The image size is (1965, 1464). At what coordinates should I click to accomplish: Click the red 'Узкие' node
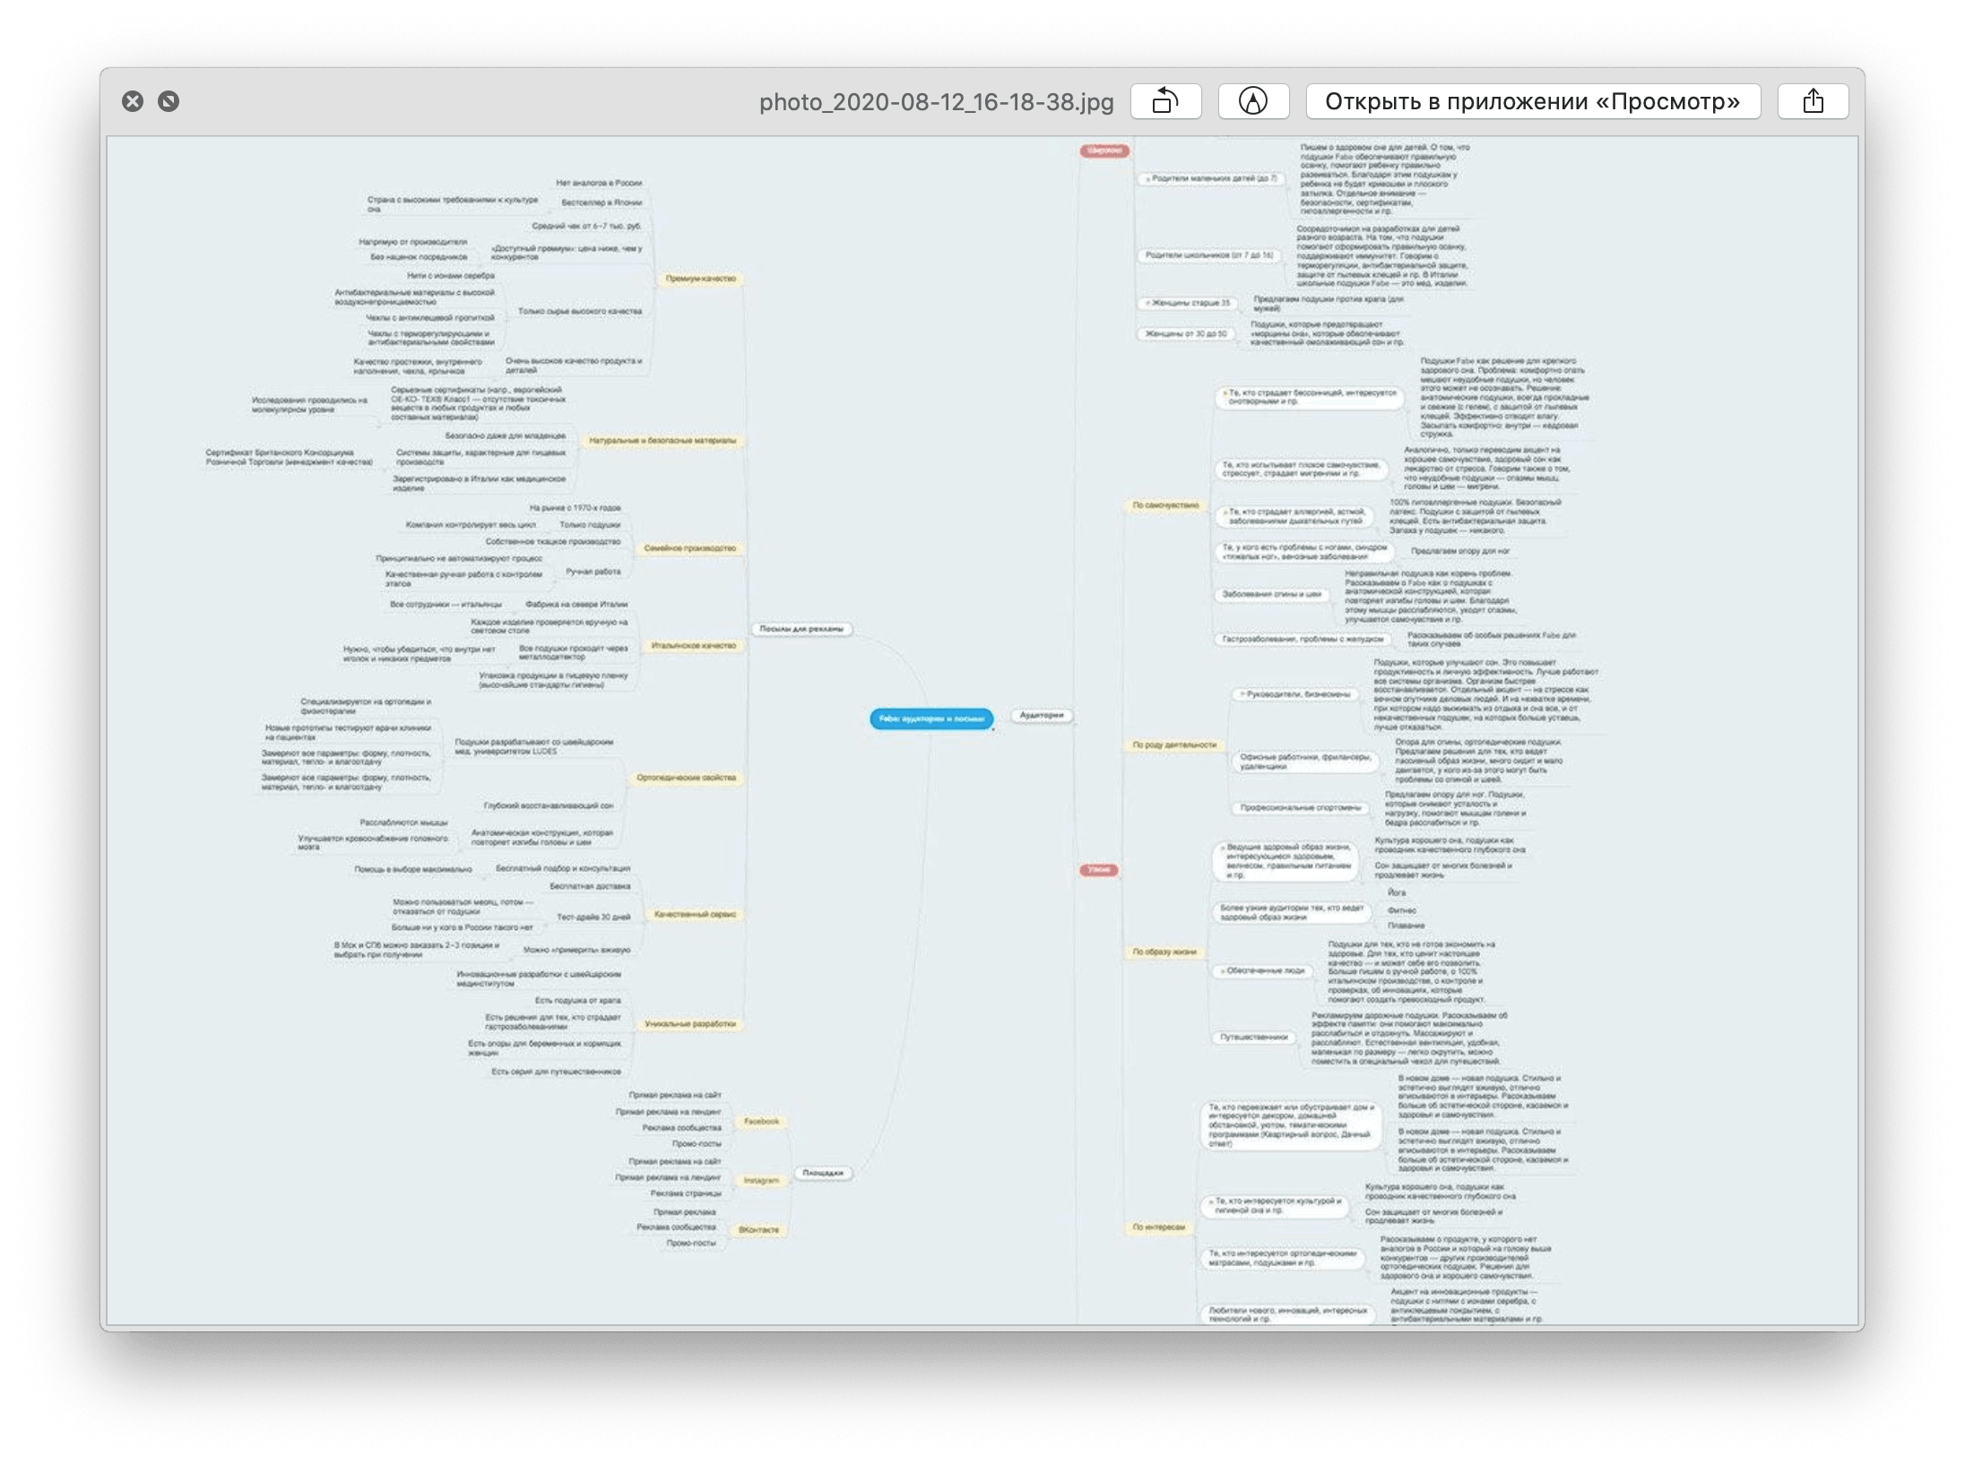point(1098,870)
